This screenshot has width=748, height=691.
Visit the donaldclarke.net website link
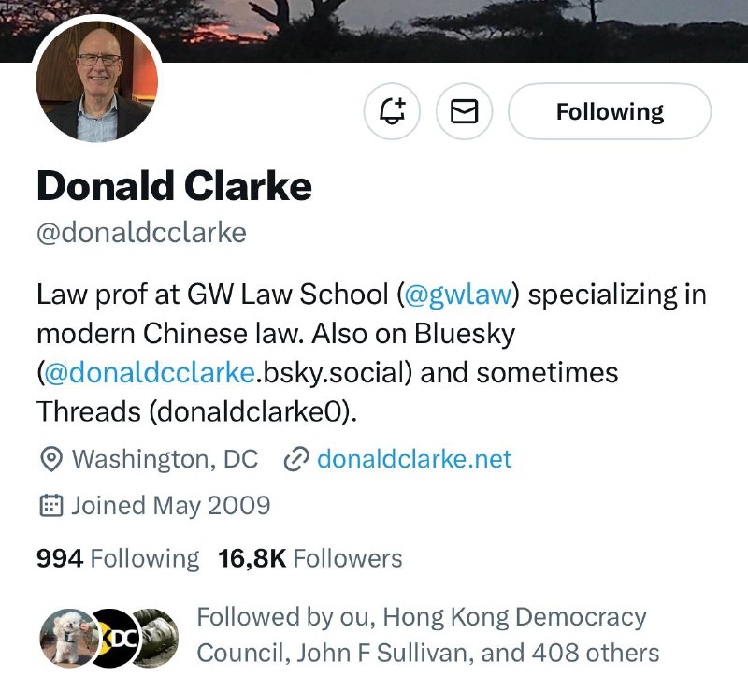point(414,459)
